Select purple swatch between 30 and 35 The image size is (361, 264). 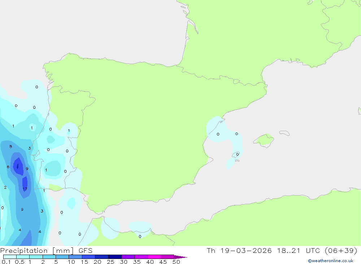[128, 257]
